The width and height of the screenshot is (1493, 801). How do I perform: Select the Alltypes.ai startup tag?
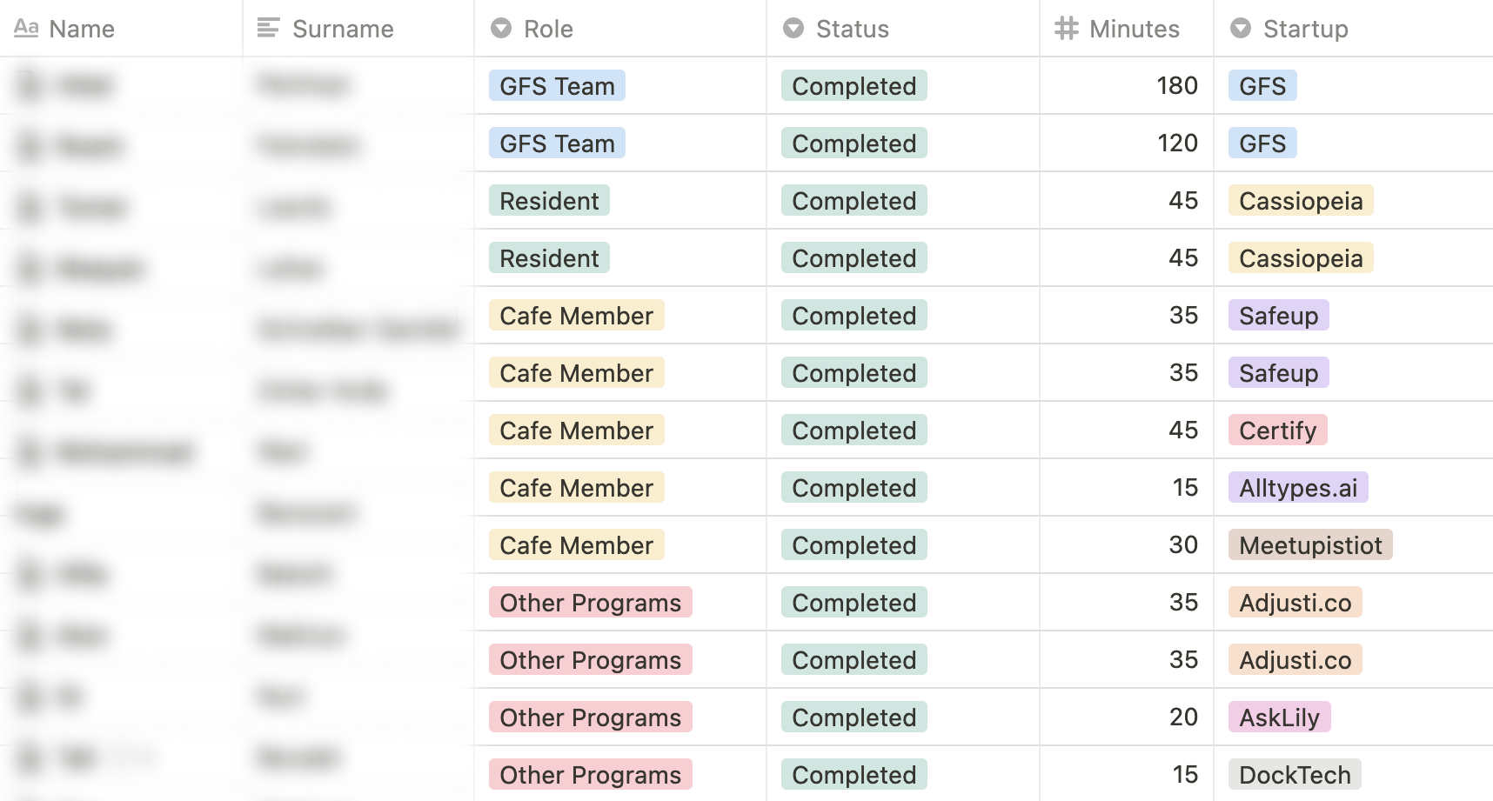click(1298, 487)
